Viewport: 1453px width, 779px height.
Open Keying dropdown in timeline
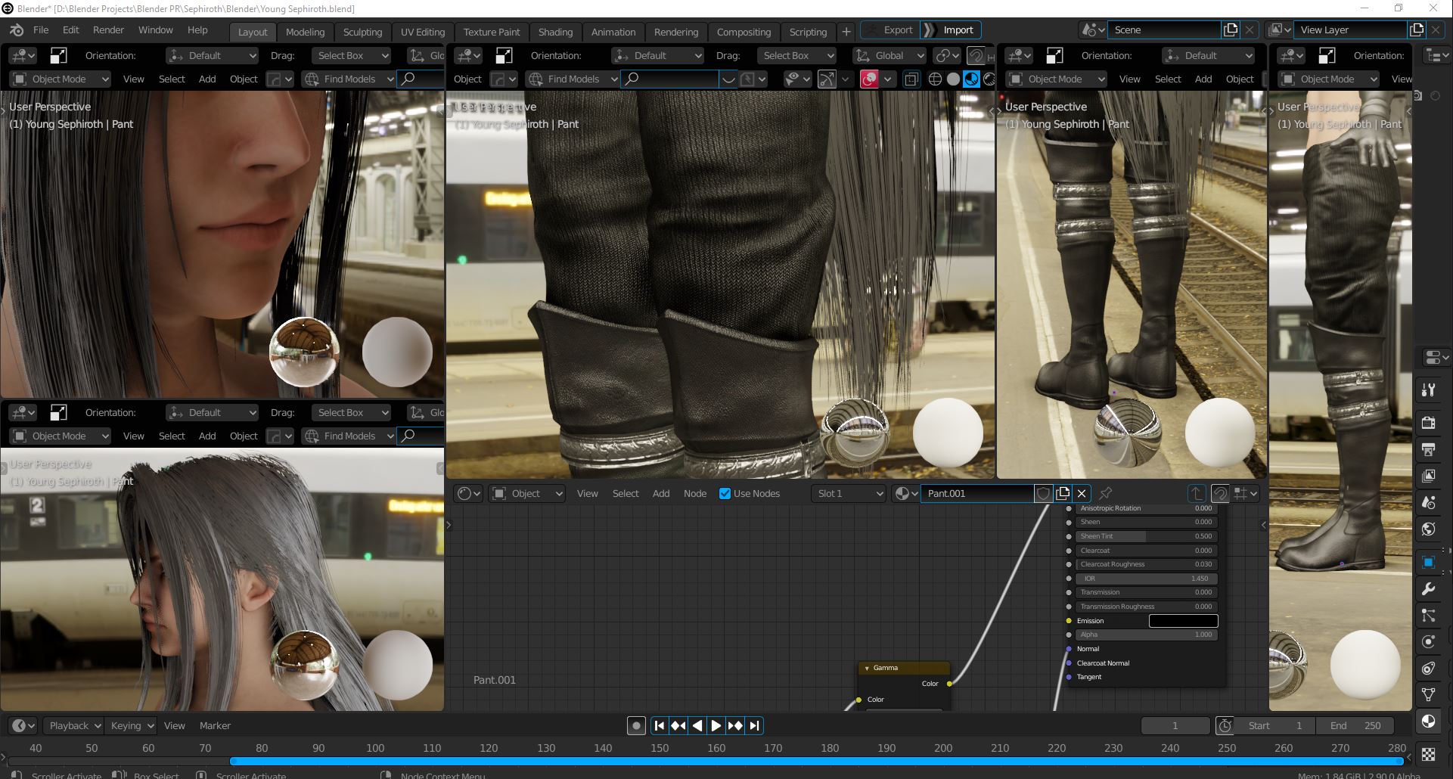(130, 725)
